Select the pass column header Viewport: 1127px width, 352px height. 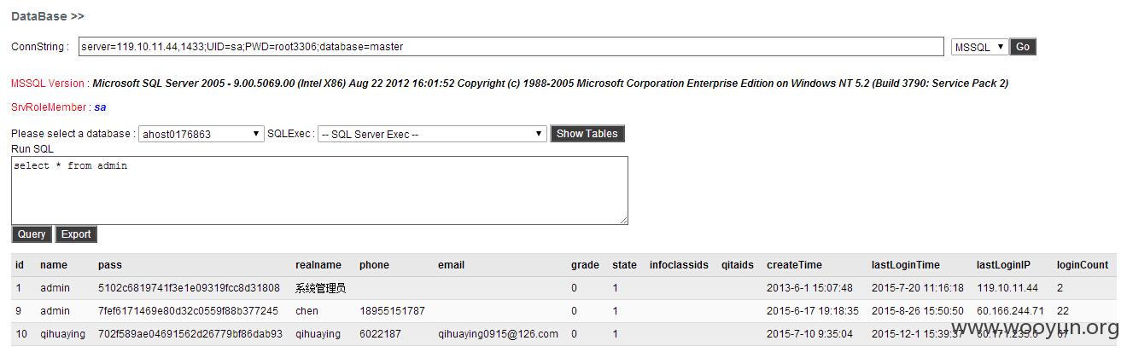tap(110, 265)
